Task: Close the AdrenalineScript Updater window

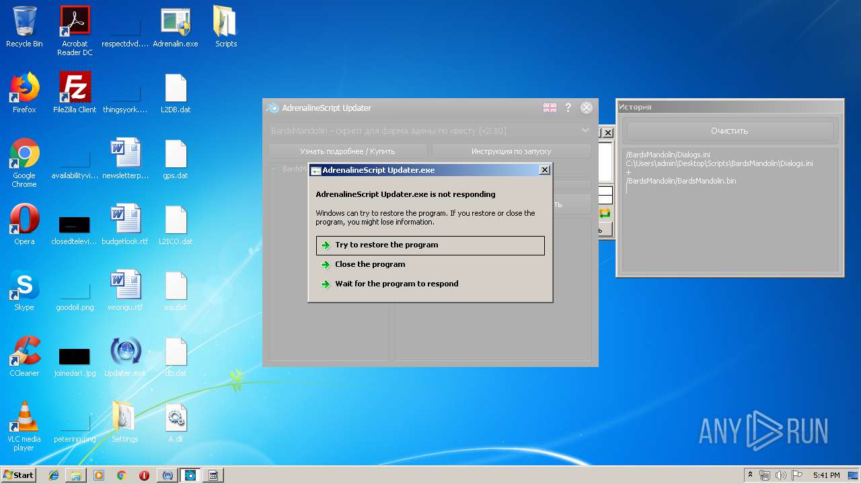Action: 587,108
